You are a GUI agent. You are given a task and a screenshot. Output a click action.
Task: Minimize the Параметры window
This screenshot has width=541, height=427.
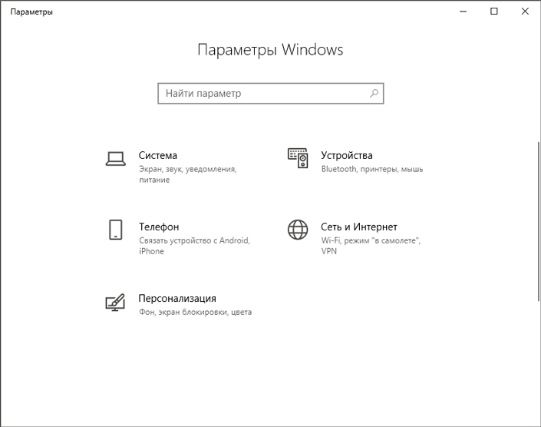point(463,12)
